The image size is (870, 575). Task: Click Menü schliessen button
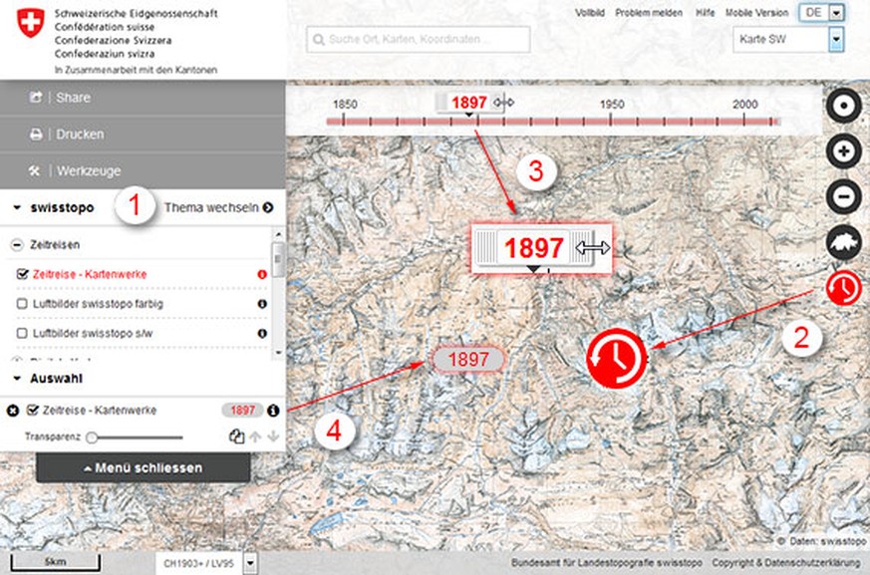tap(144, 468)
